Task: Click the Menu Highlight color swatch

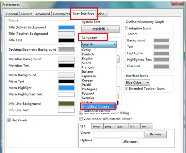Action: (x=66, y=88)
